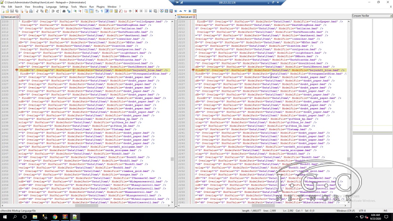Click the macro Playback icon
Viewport: 393px width, 221px height.
146,11
